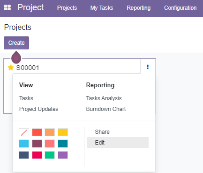Toggle the favorite star on S00001
The height and width of the screenshot is (173, 203).
pos(11,68)
